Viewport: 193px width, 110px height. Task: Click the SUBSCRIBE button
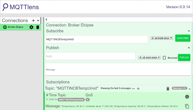click(183, 38)
